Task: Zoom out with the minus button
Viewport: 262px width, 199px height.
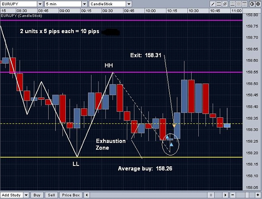Action: [232, 195]
